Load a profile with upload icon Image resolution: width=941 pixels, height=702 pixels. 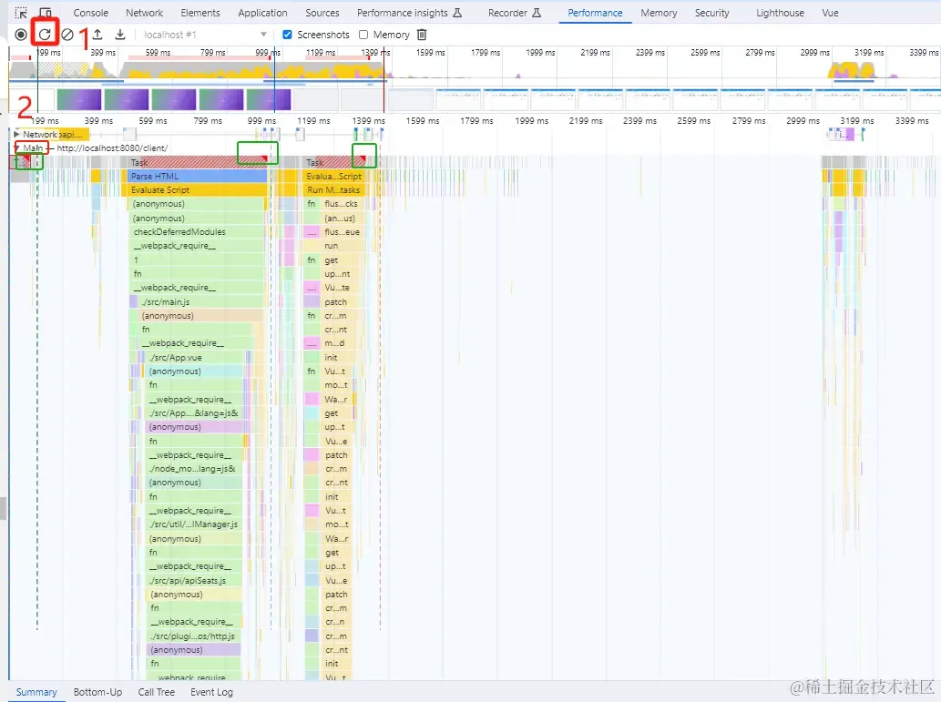[x=97, y=35]
